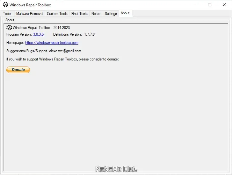Open the Tools tab
232x175 pixels.
(7, 14)
